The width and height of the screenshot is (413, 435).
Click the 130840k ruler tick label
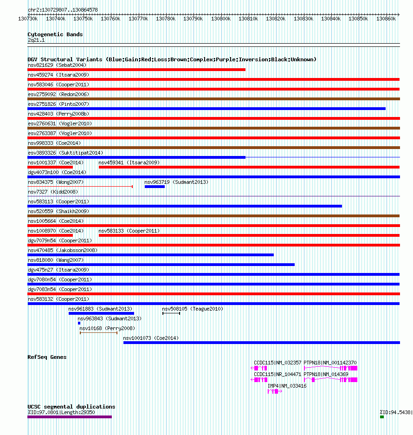pyautogui.click(x=331, y=19)
